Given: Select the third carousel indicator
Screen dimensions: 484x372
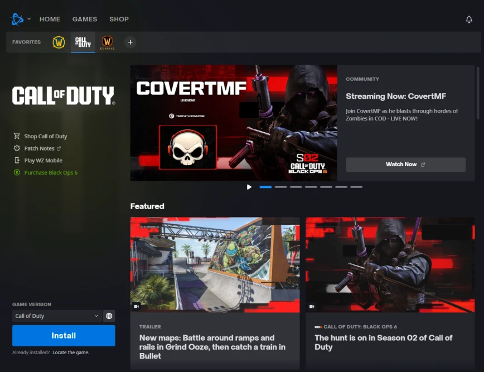Looking at the screenshot, I should (x=296, y=187).
